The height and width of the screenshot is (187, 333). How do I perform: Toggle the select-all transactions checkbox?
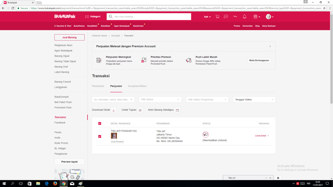[x=100, y=123]
